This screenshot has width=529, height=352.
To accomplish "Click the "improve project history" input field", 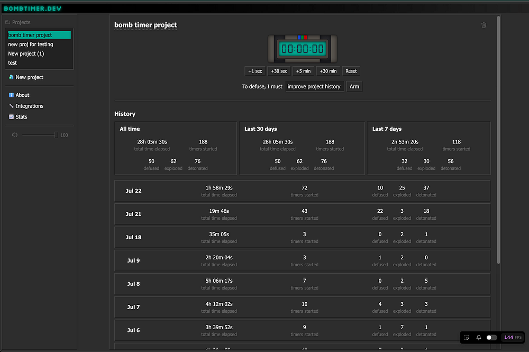I will point(314,86).
